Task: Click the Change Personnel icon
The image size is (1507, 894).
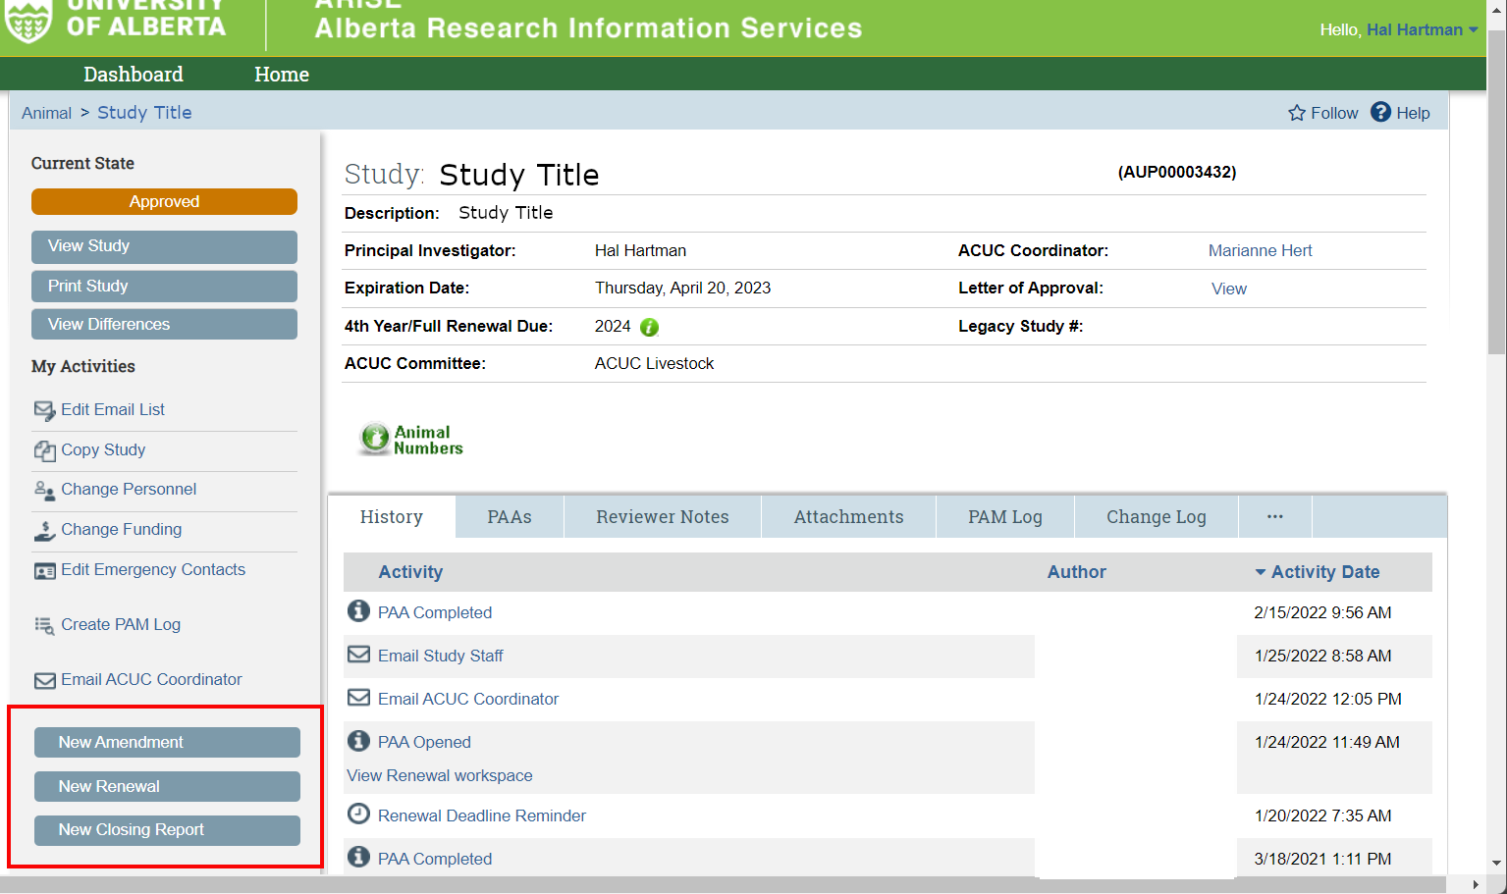Action: point(44,490)
